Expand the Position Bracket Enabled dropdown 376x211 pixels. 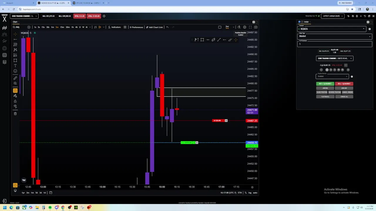332,76
